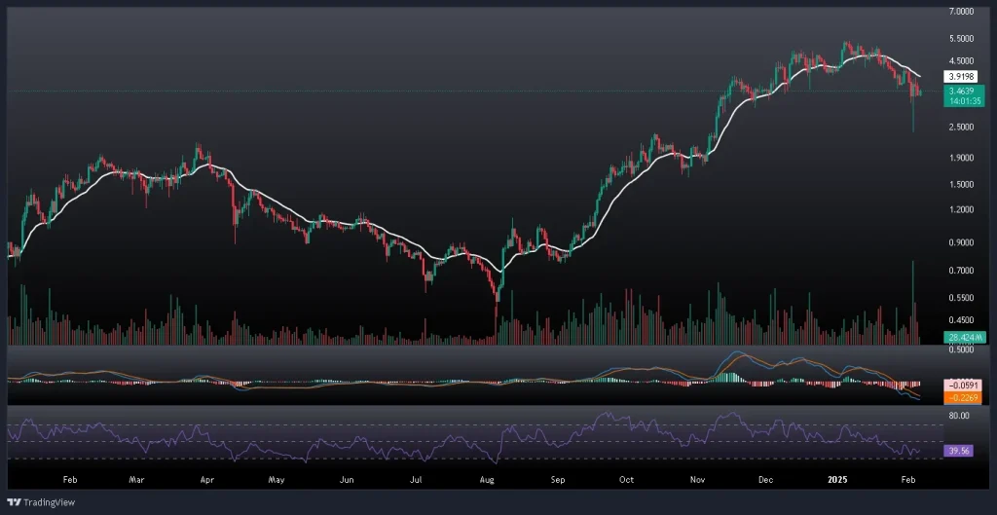Select the 28.424M volume value label
The image size is (997, 515).
pos(962,337)
